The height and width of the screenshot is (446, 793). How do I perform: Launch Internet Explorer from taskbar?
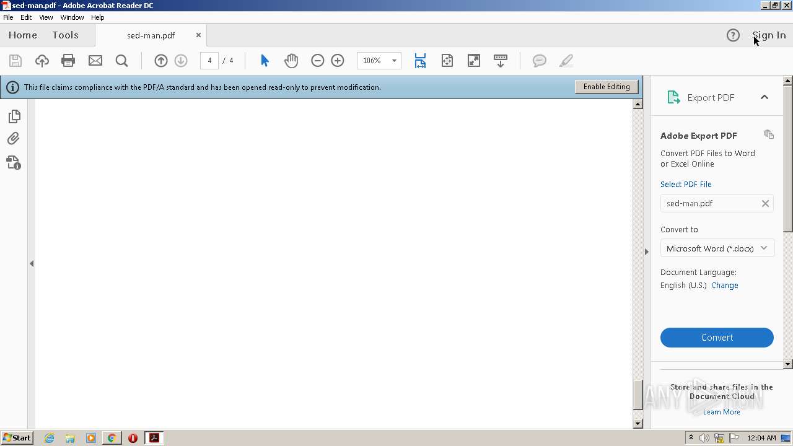pos(50,438)
